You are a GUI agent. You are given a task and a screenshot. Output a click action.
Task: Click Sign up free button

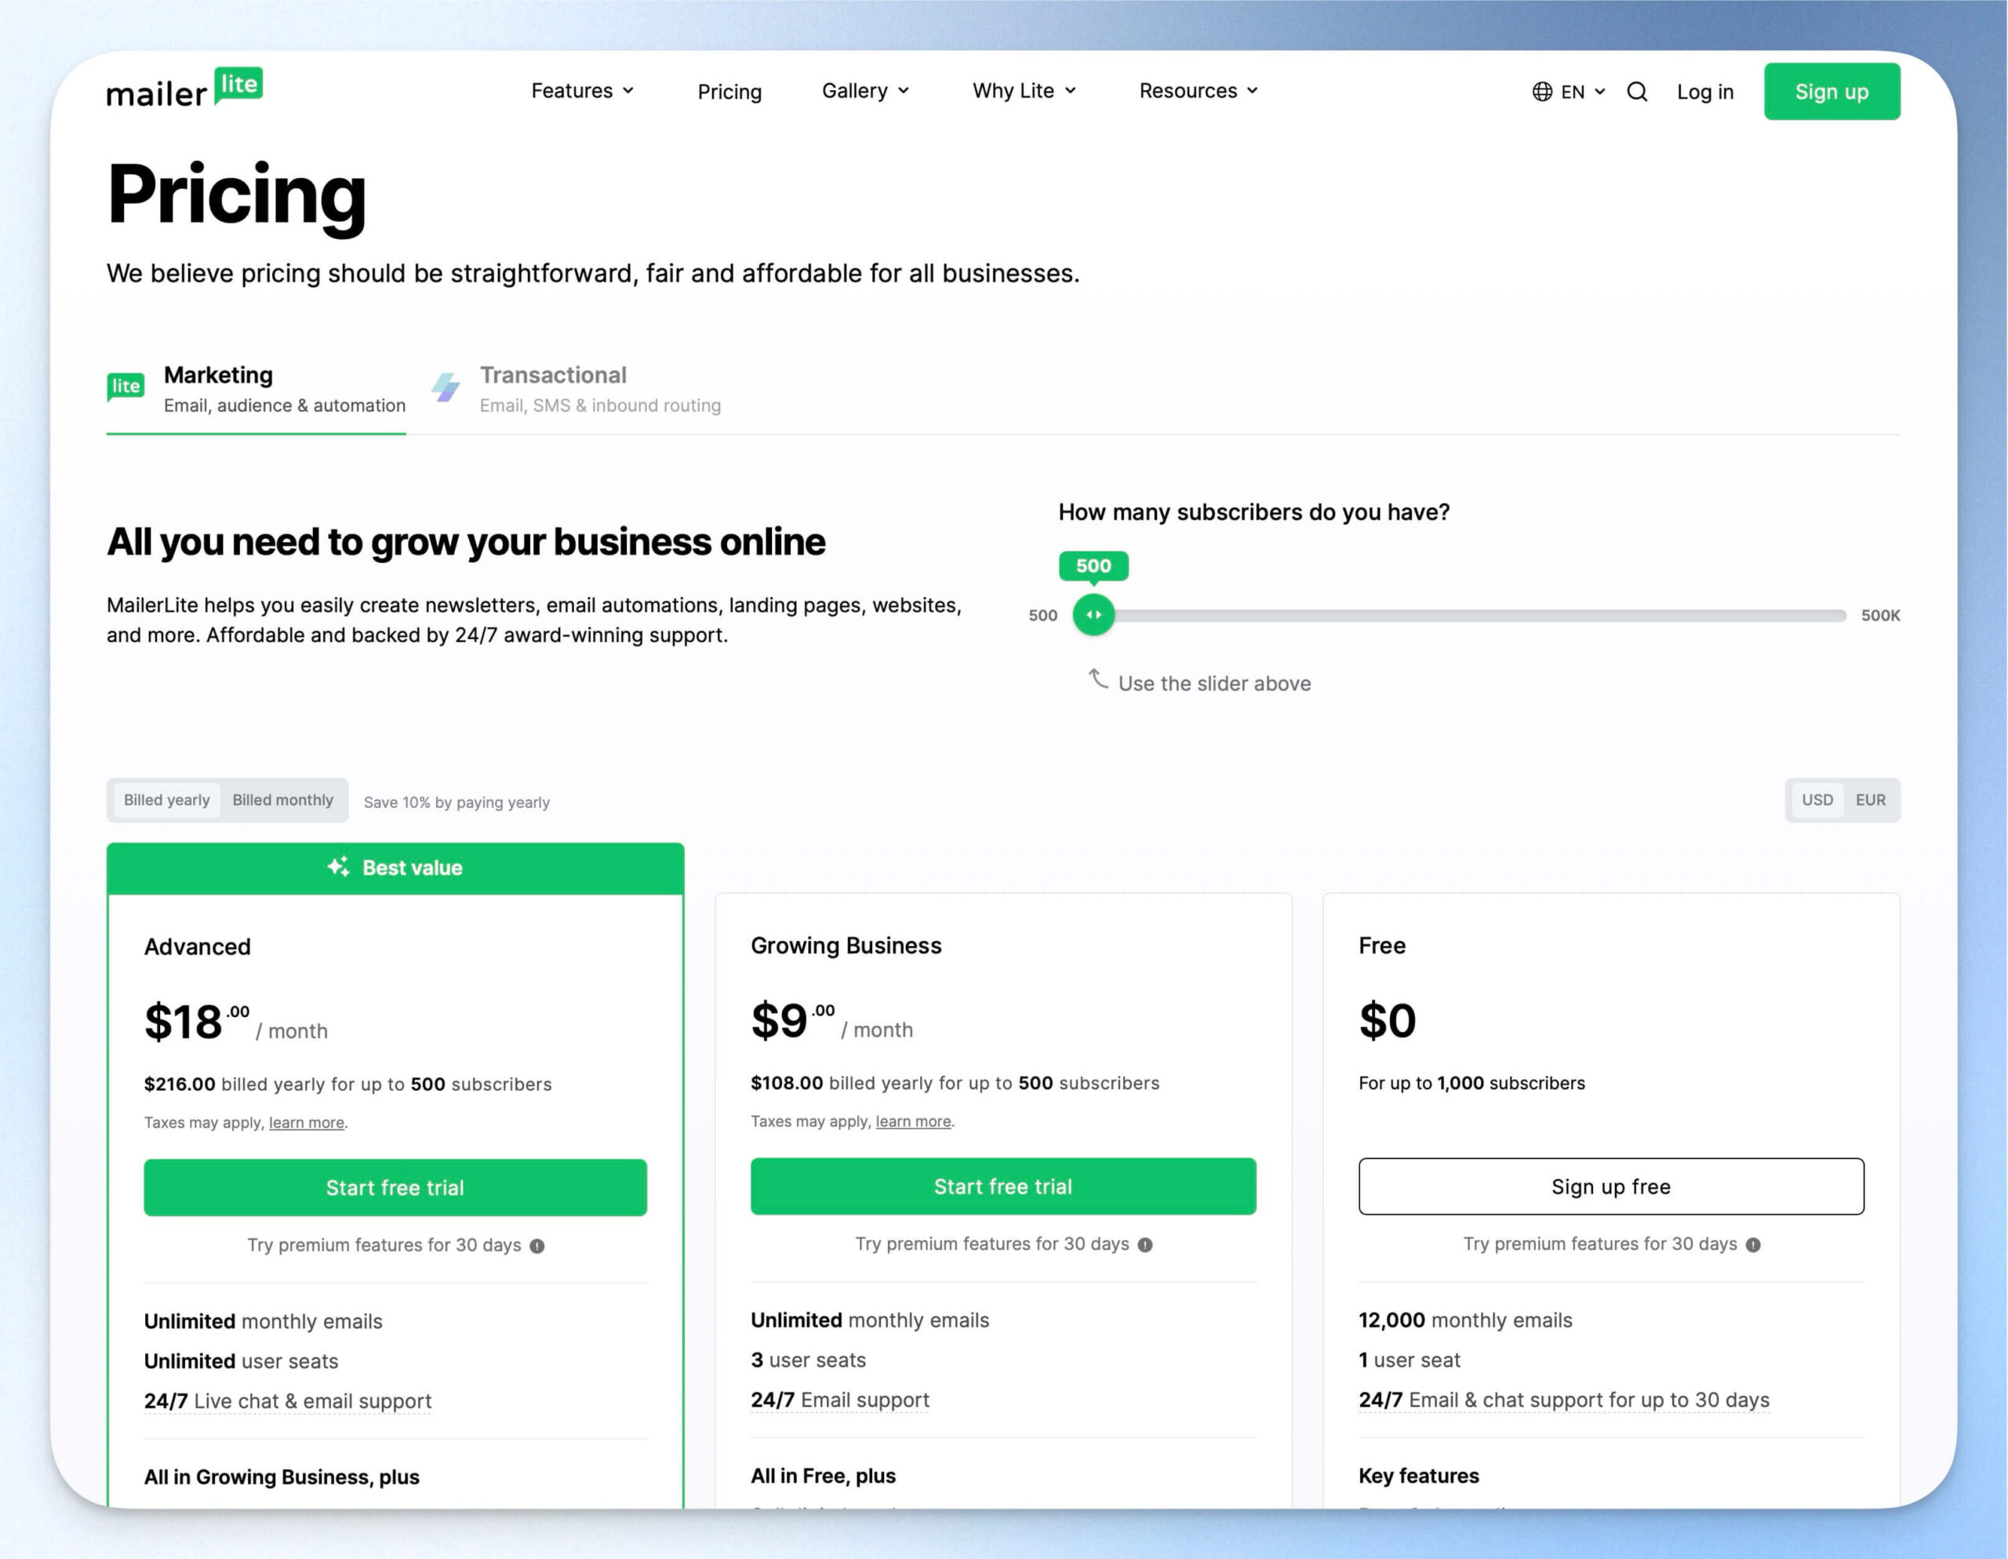pos(1611,1187)
